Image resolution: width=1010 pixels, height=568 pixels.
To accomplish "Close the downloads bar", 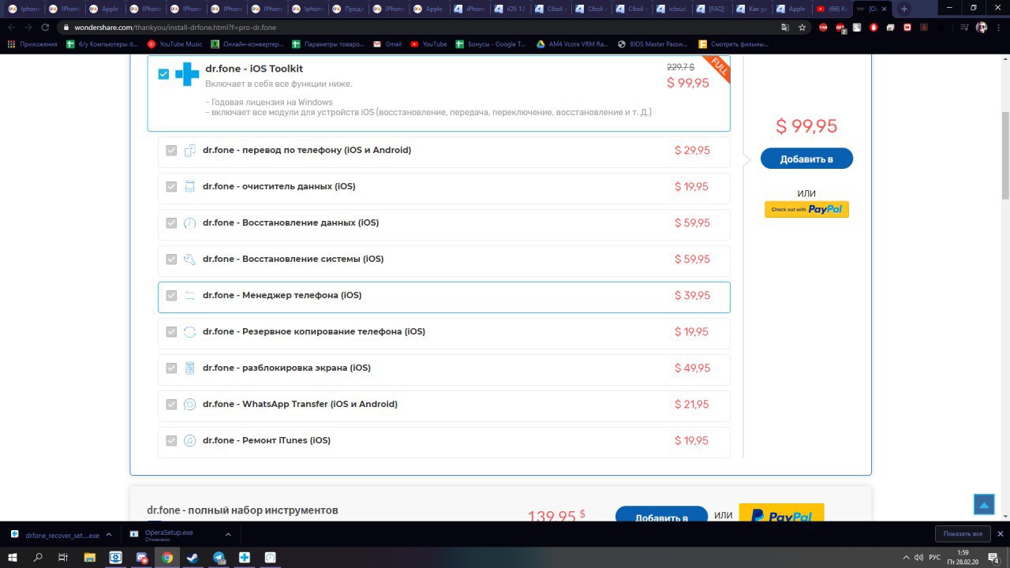I will coord(1000,534).
